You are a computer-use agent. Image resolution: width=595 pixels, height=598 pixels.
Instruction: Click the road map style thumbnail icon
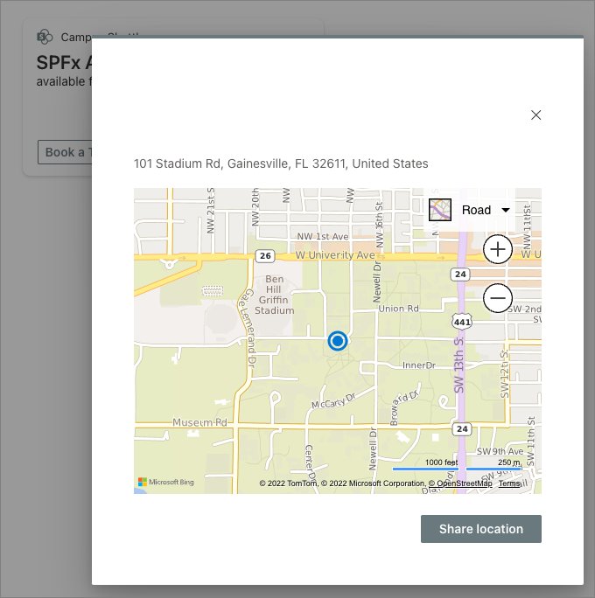[x=440, y=210]
